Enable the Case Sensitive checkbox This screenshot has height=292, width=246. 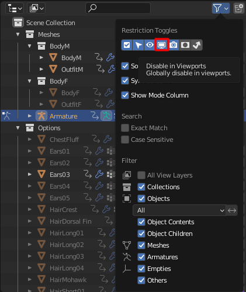(125, 140)
